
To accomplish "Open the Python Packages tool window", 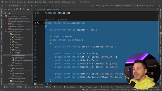I will tap(70, 87).
